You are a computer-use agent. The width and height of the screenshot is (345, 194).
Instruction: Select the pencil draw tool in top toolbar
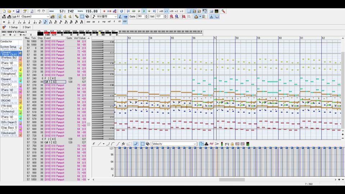tap(77, 17)
